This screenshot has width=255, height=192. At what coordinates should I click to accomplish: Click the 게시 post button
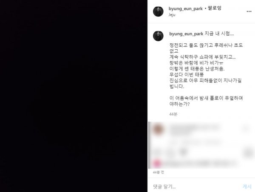pos(247,186)
